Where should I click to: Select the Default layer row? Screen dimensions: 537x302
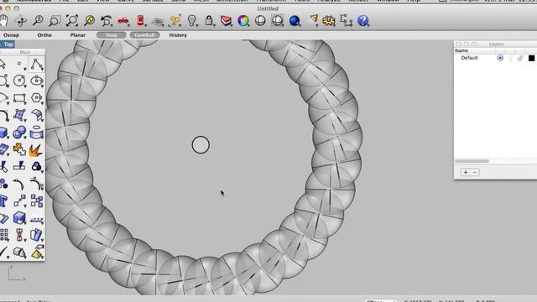pos(496,58)
